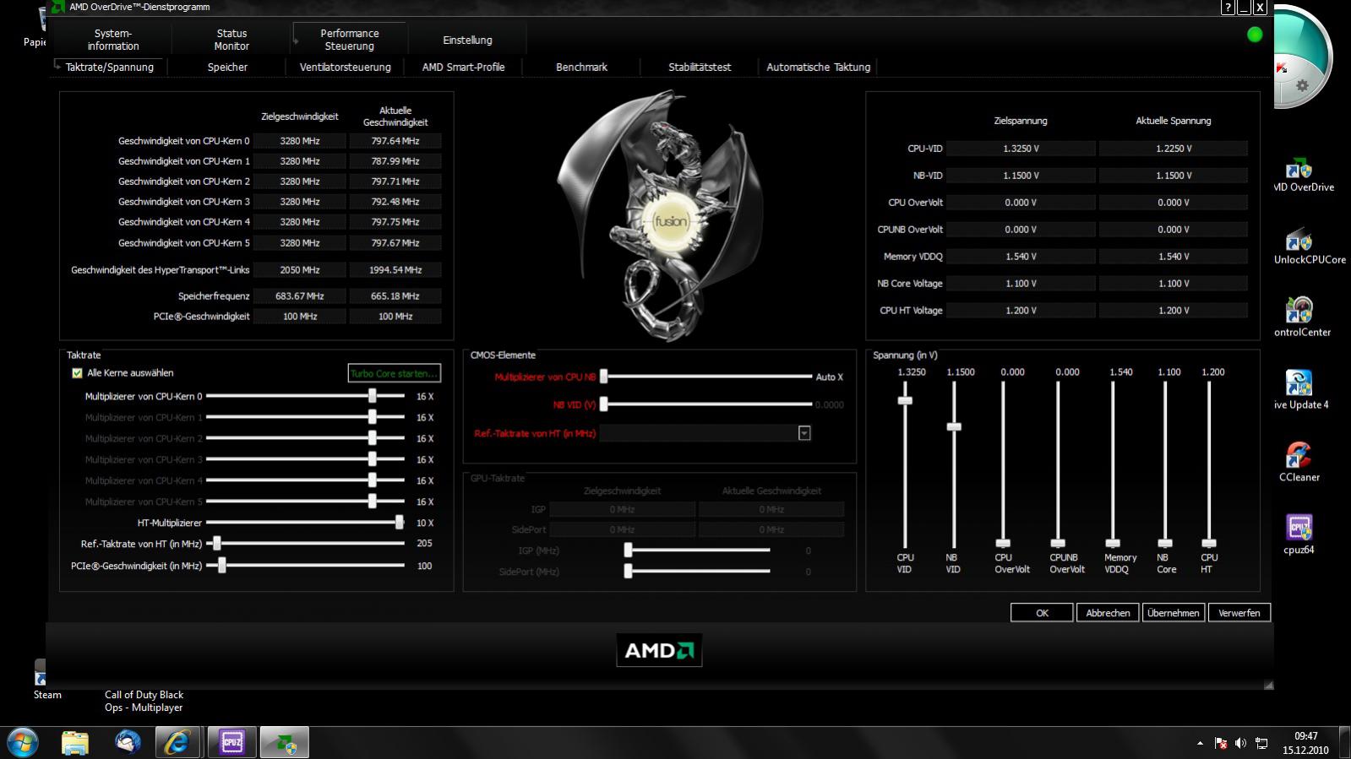This screenshot has height=759, width=1351.
Task: Open Call of Duty Black Ops Multiplayer shortcut
Action: 144,701
